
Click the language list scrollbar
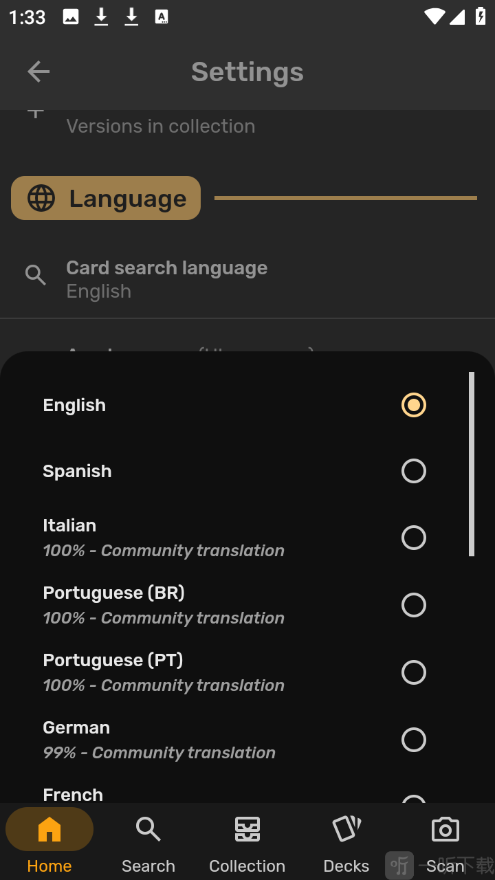tap(472, 464)
